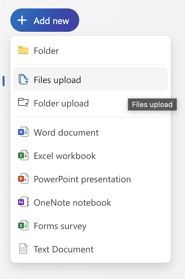Click the Add new button
Viewport: 185px width, 279px height.
pos(45,20)
